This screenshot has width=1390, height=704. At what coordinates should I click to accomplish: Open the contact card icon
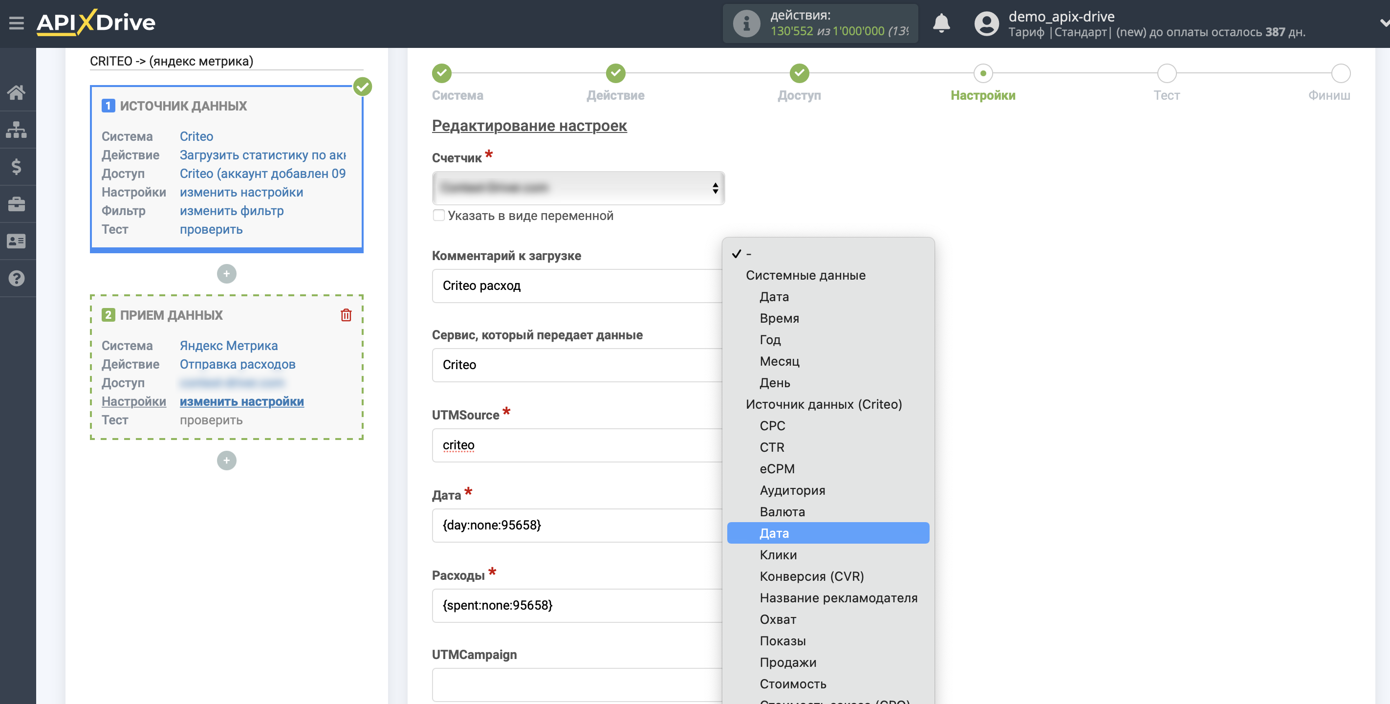point(16,242)
